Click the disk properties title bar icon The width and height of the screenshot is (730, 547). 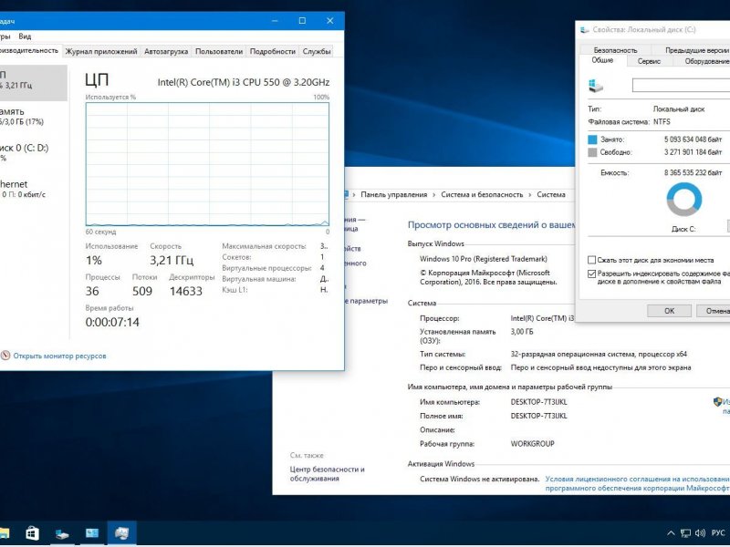(584, 30)
